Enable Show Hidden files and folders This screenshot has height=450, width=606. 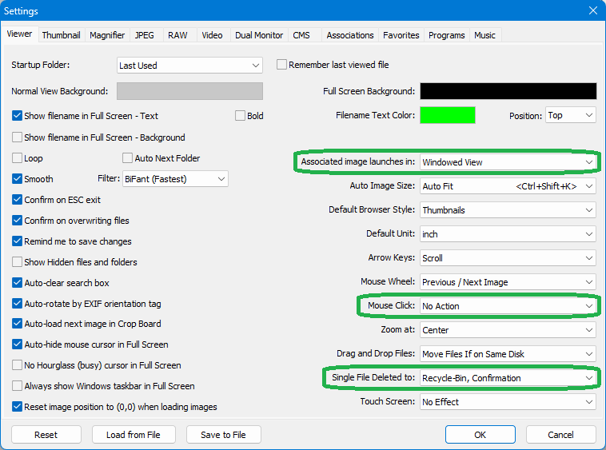point(18,262)
